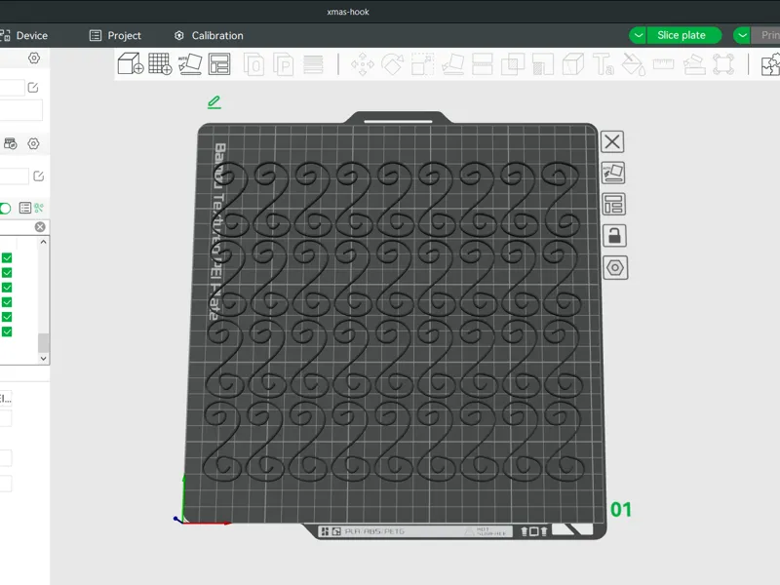
Task: Auto-orient plate 01 from side icon
Action: click(x=613, y=174)
